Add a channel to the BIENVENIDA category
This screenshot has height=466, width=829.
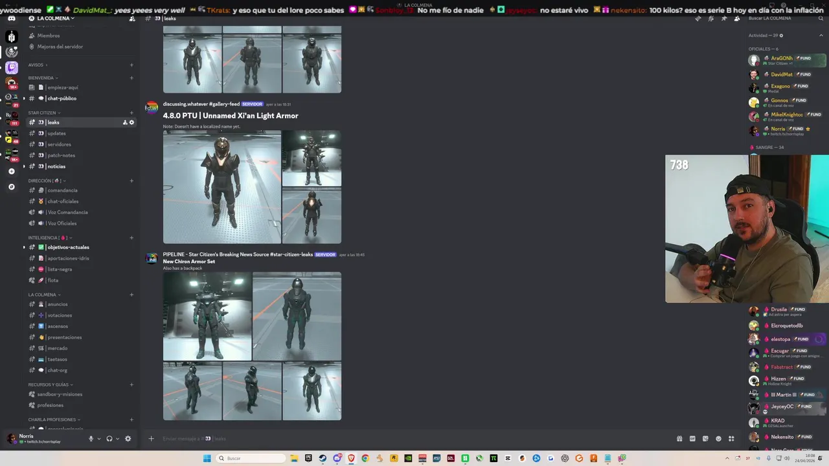(x=131, y=78)
